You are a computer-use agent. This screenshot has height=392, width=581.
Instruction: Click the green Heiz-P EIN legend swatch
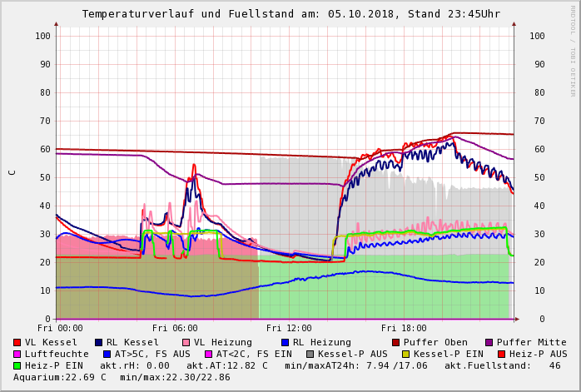tap(17, 365)
